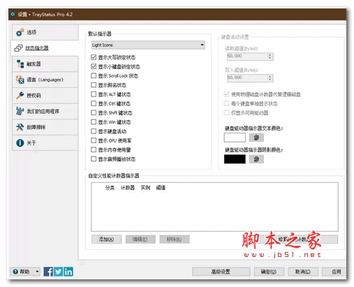Image resolution: width=354 pixels, height=287 pixels.
Task: Click the 帮助 button
Action: [x=25, y=272]
